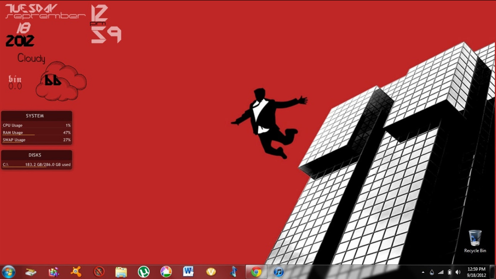Open the Recycle Bin desktop icon

coord(475,241)
